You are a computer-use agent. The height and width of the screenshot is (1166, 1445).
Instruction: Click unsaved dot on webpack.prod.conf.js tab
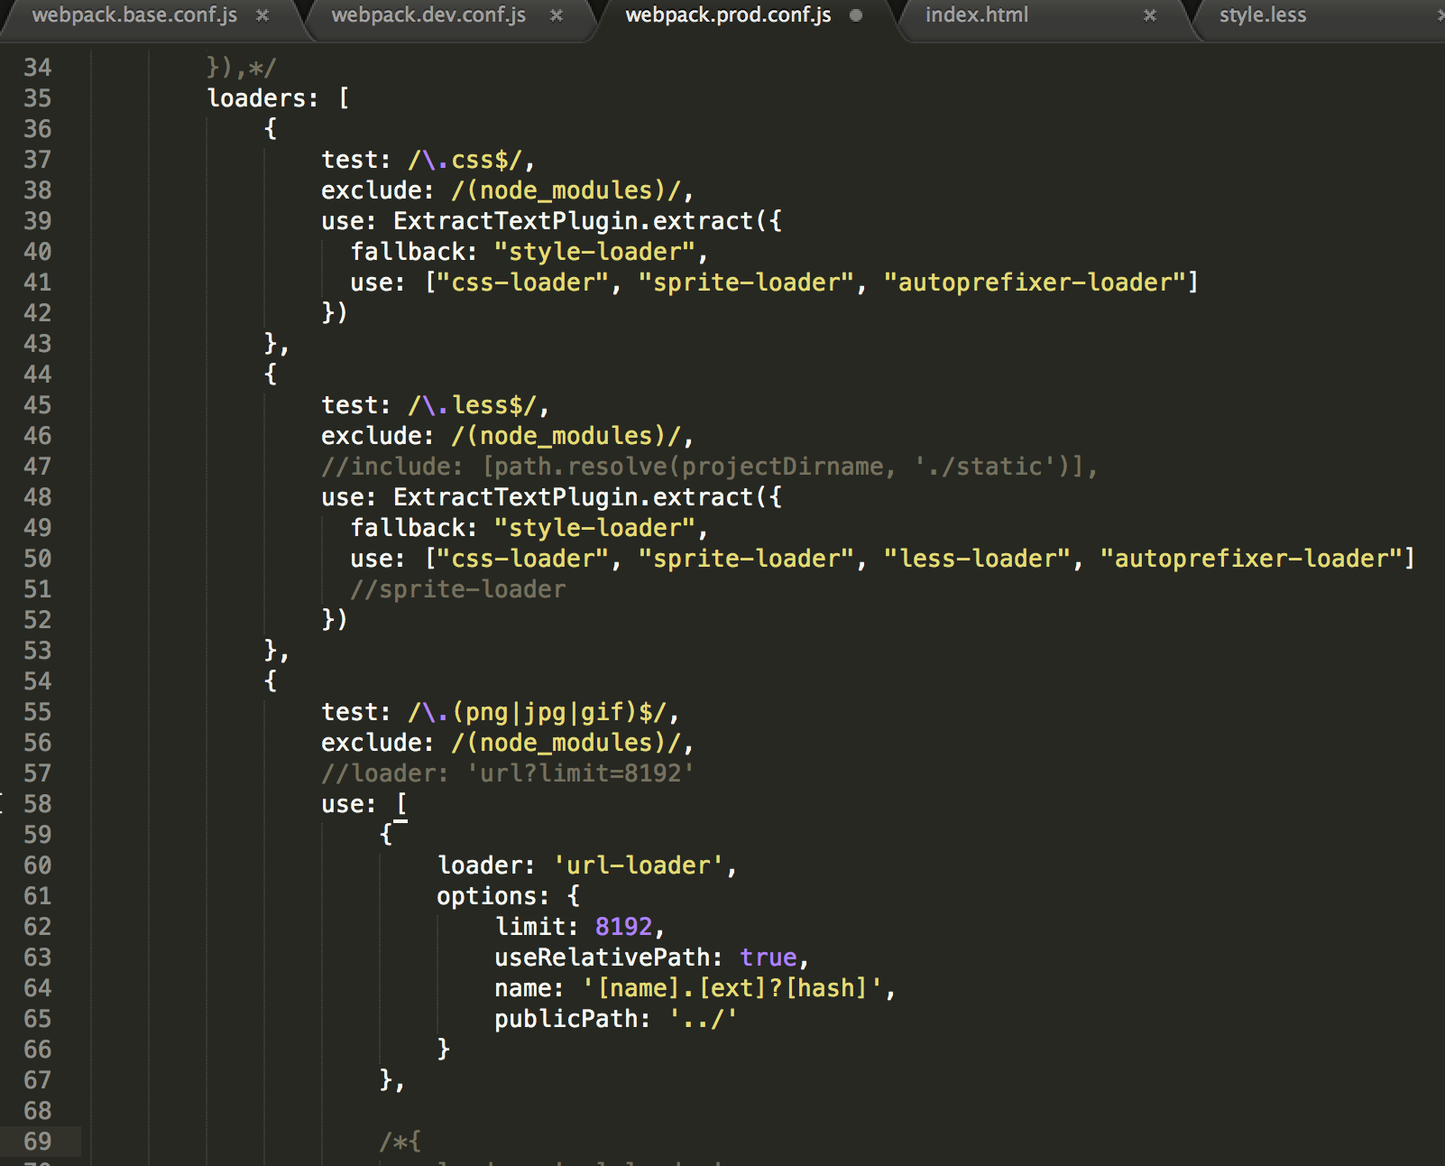[856, 15]
